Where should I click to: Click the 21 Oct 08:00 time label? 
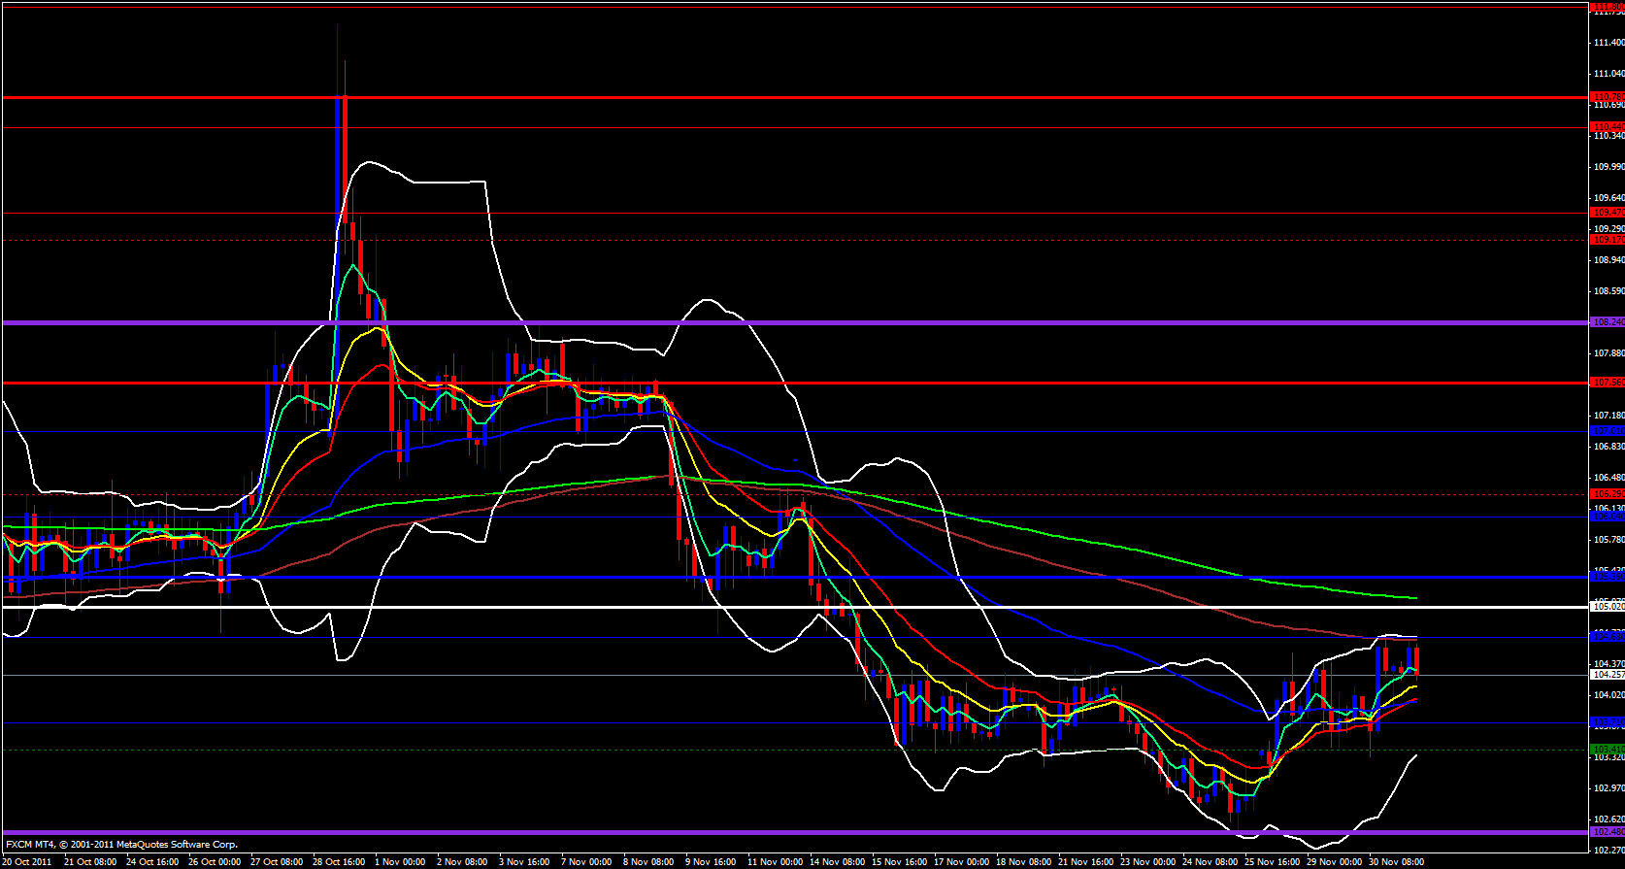coord(90,862)
